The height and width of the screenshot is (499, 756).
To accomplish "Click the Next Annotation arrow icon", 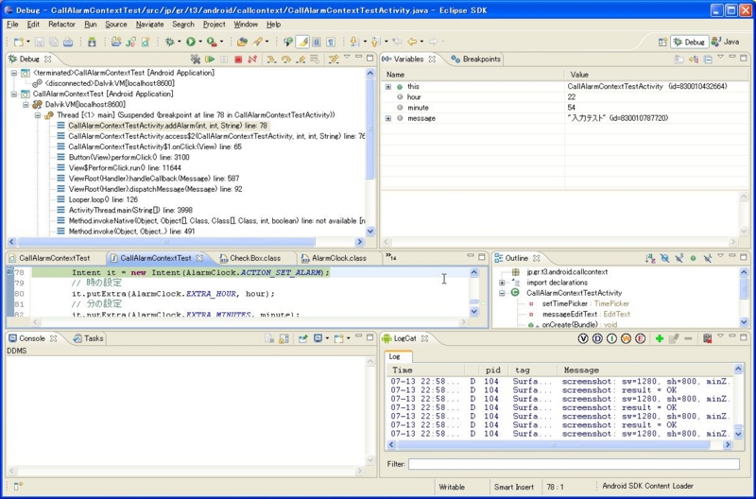I will tap(354, 42).
